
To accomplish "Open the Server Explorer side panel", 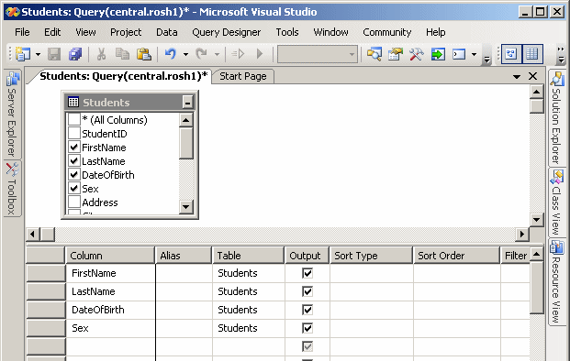I will click(x=12, y=114).
